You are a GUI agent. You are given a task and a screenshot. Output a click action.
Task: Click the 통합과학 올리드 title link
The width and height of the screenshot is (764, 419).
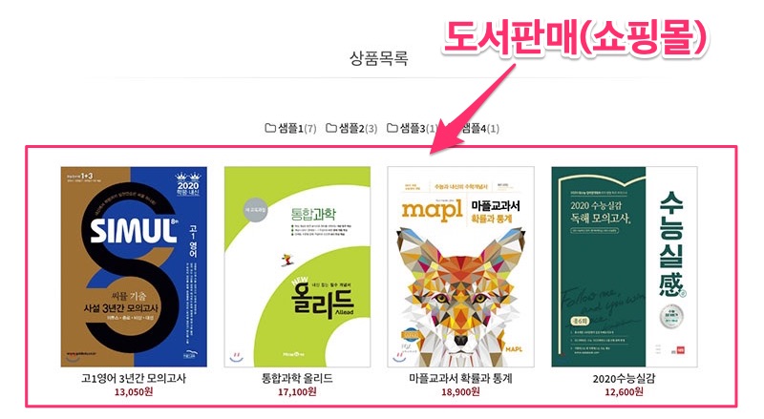pos(297,378)
